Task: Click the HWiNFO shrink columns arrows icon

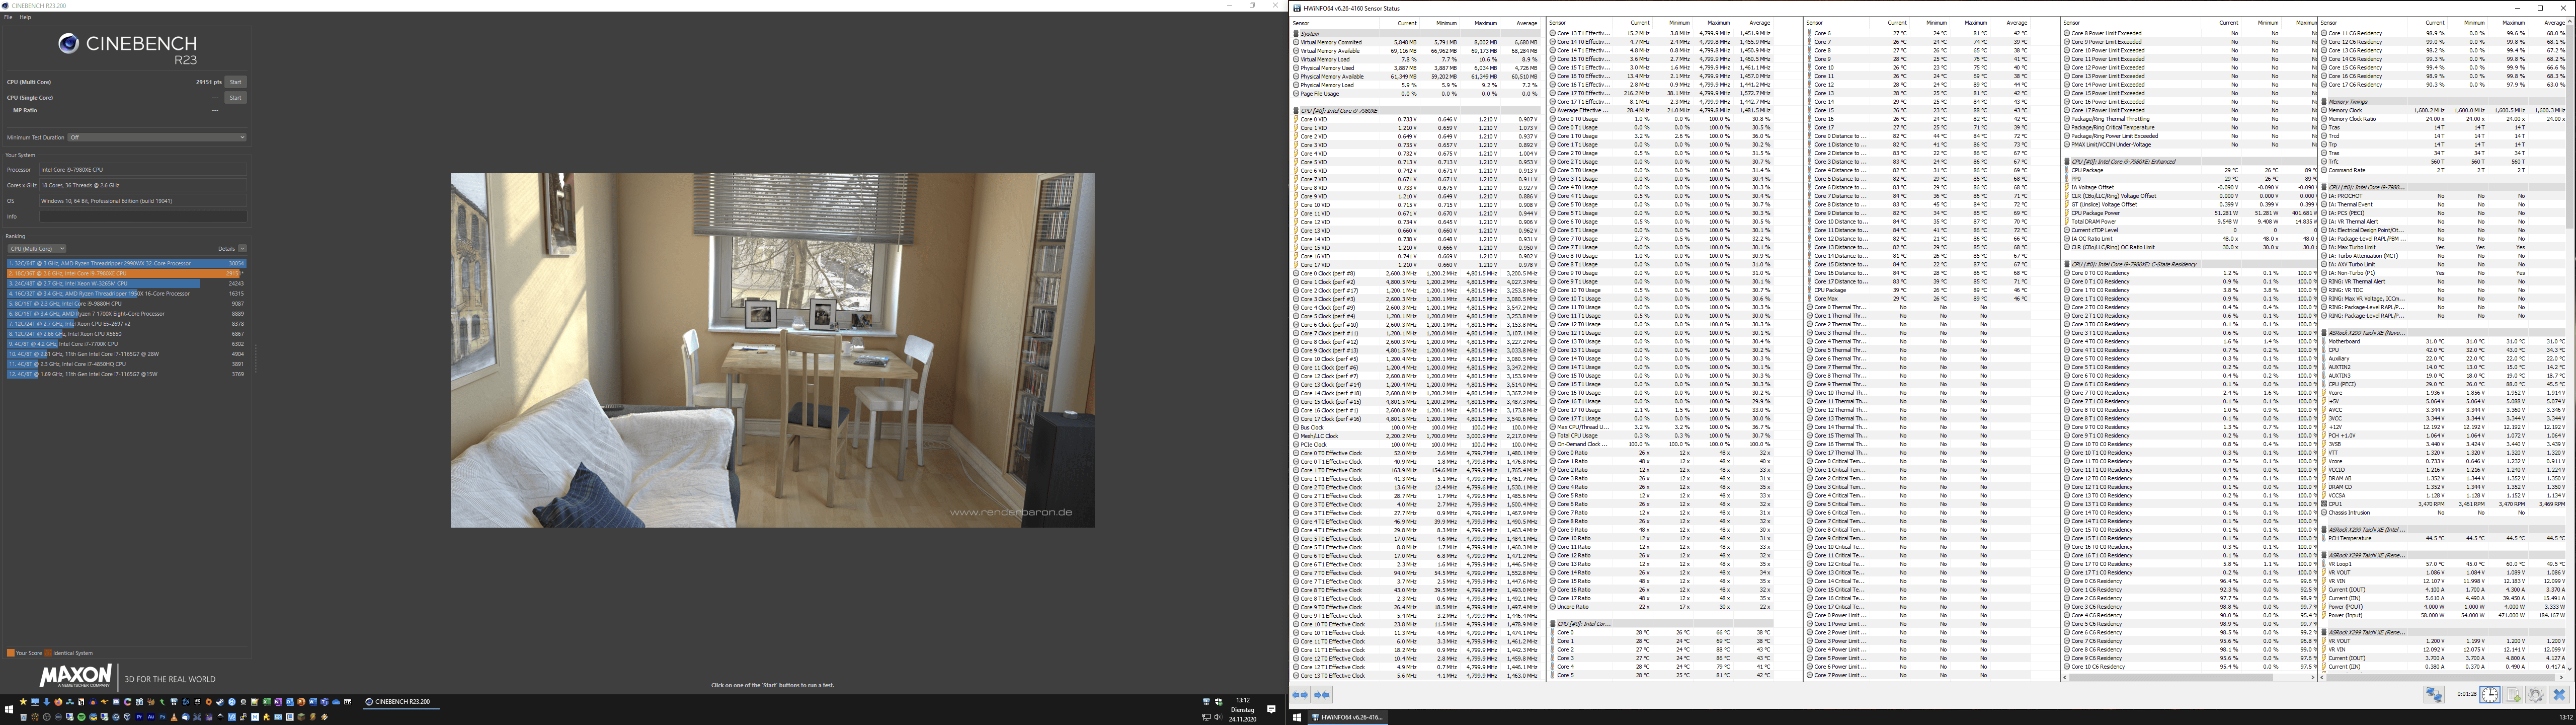Action: pos(1322,695)
